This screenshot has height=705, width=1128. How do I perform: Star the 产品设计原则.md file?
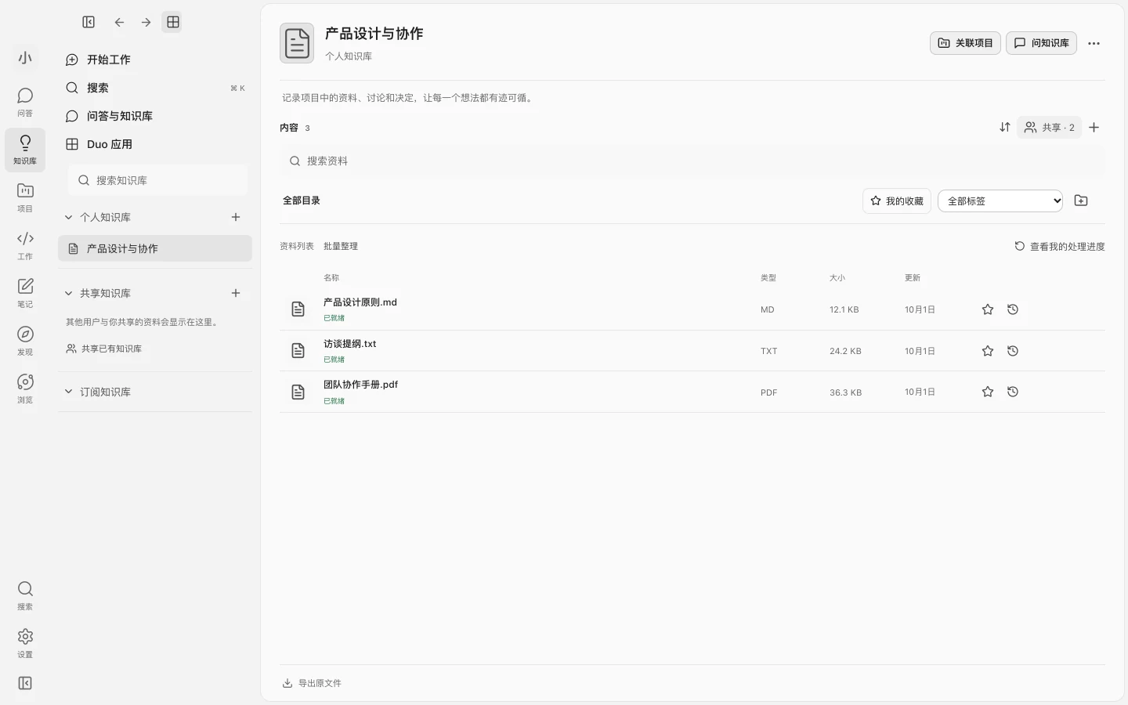click(988, 309)
